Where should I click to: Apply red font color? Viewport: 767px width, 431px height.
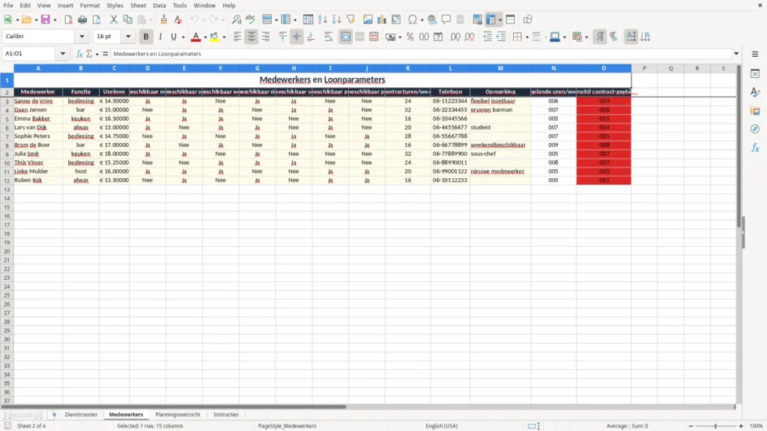pos(195,37)
